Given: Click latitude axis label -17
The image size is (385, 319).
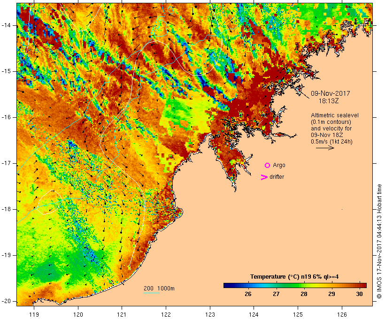Looking at the screenshot, I should pos(6,163).
